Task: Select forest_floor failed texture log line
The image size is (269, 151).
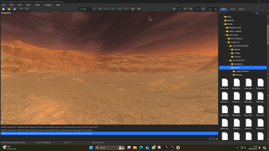Action: (x=109, y=130)
